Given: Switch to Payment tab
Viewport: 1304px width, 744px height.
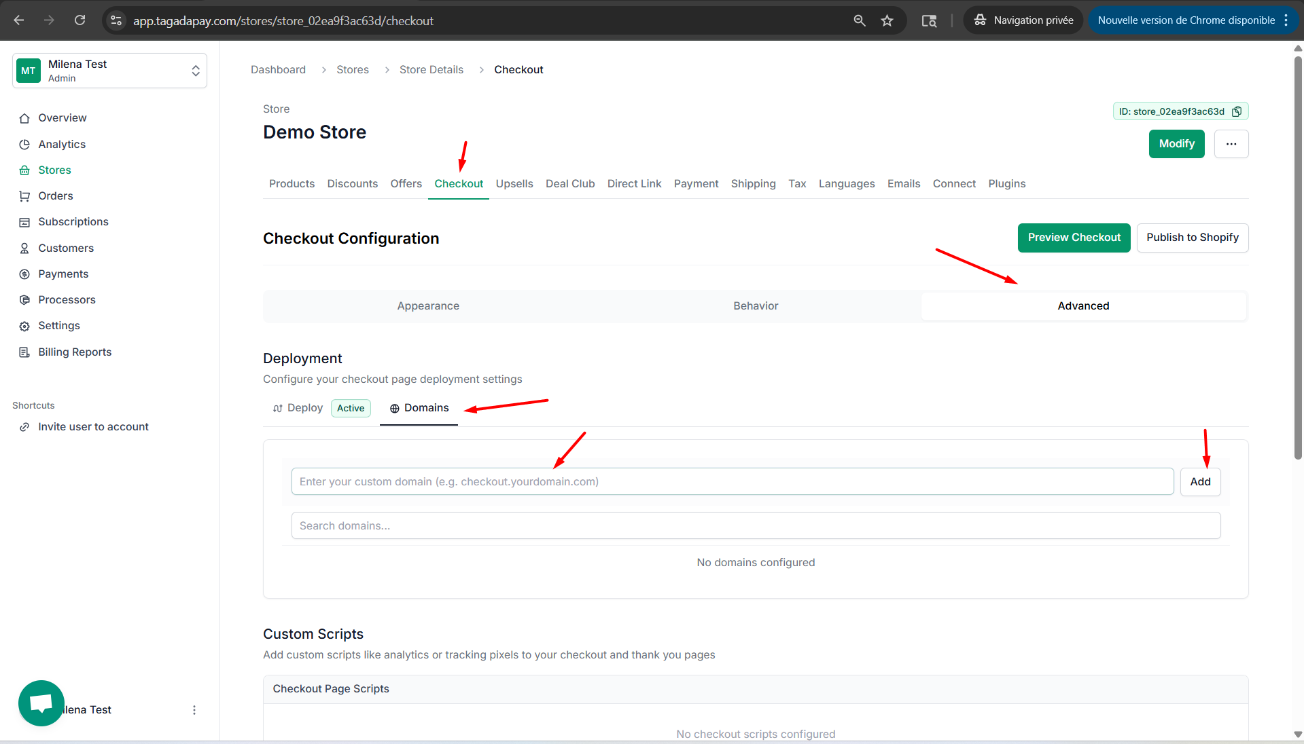Looking at the screenshot, I should [696, 183].
